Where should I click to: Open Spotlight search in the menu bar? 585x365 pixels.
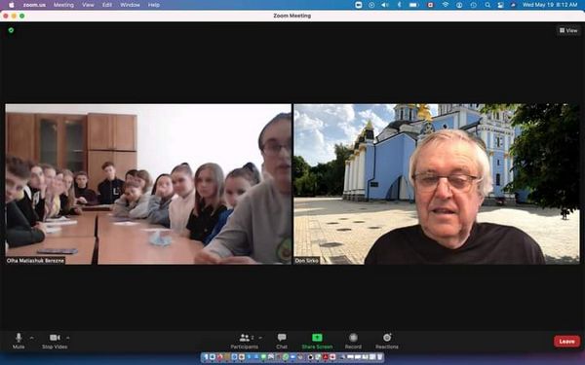[x=487, y=5]
